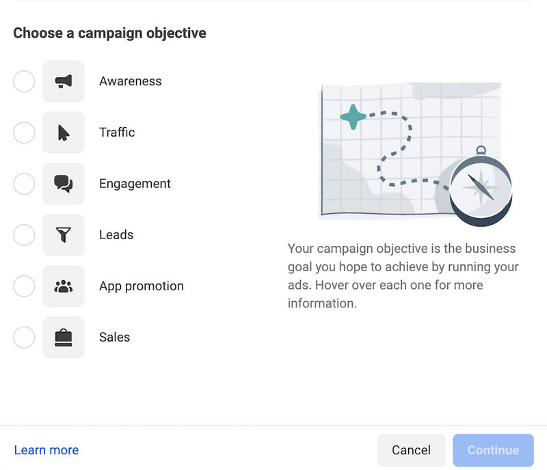The height and width of the screenshot is (470, 547).
Task: Select the Leads radio button
Action: (x=24, y=235)
